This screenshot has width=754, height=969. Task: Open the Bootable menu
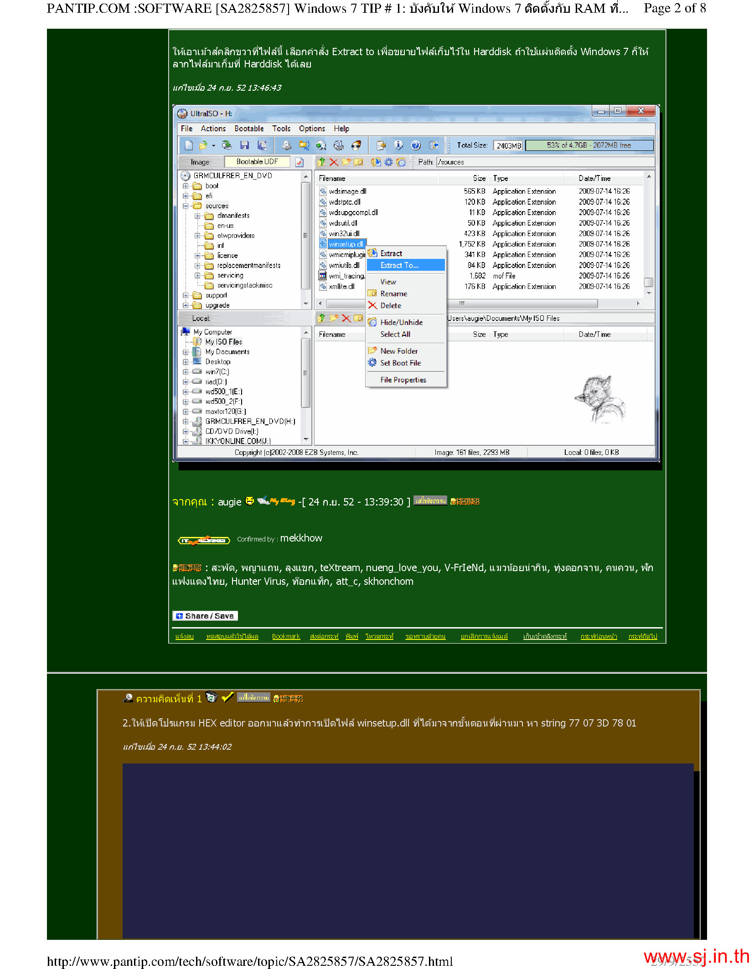(x=249, y=129)
